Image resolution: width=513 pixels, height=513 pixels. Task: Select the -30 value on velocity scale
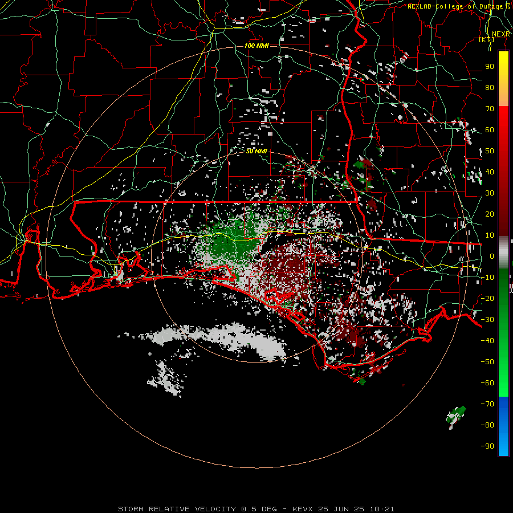point(487,320)
